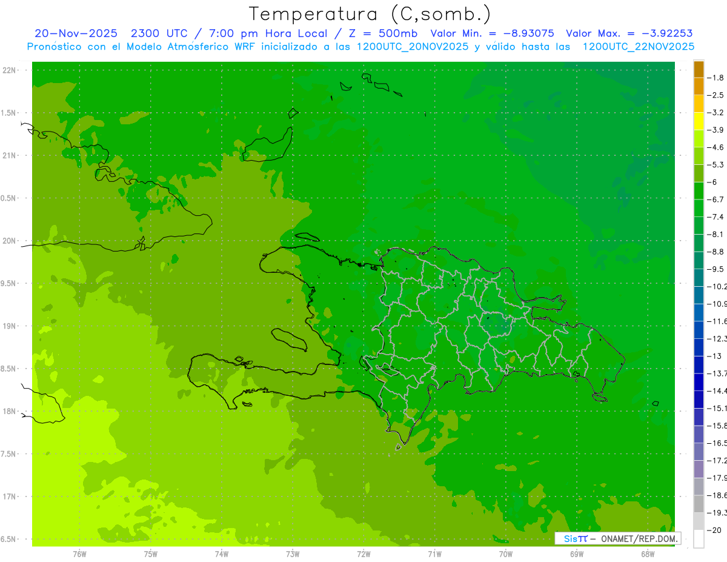
Task: Click the "20N" latitude label
Action: (x=8, y=241)
